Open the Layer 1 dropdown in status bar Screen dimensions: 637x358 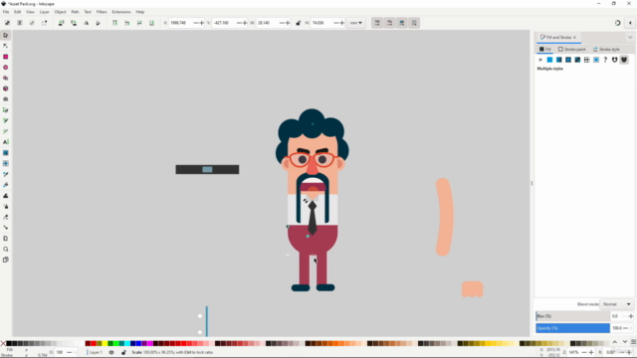point(96,352)
